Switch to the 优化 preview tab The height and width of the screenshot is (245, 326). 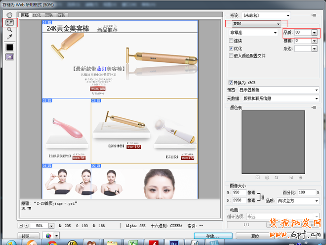coord(37,15)
